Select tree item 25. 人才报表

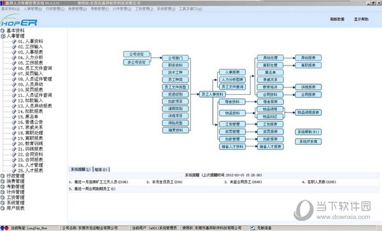click(x=30, y=171)
